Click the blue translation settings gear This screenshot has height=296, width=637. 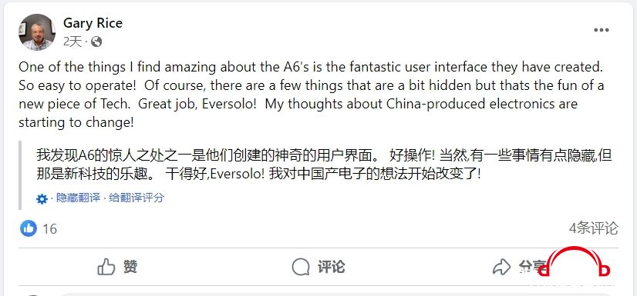click(42, 199)
